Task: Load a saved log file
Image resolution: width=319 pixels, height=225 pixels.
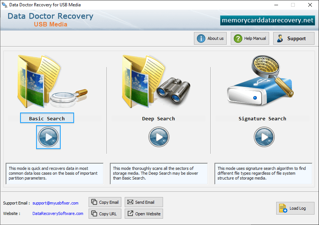Action: 295,208
